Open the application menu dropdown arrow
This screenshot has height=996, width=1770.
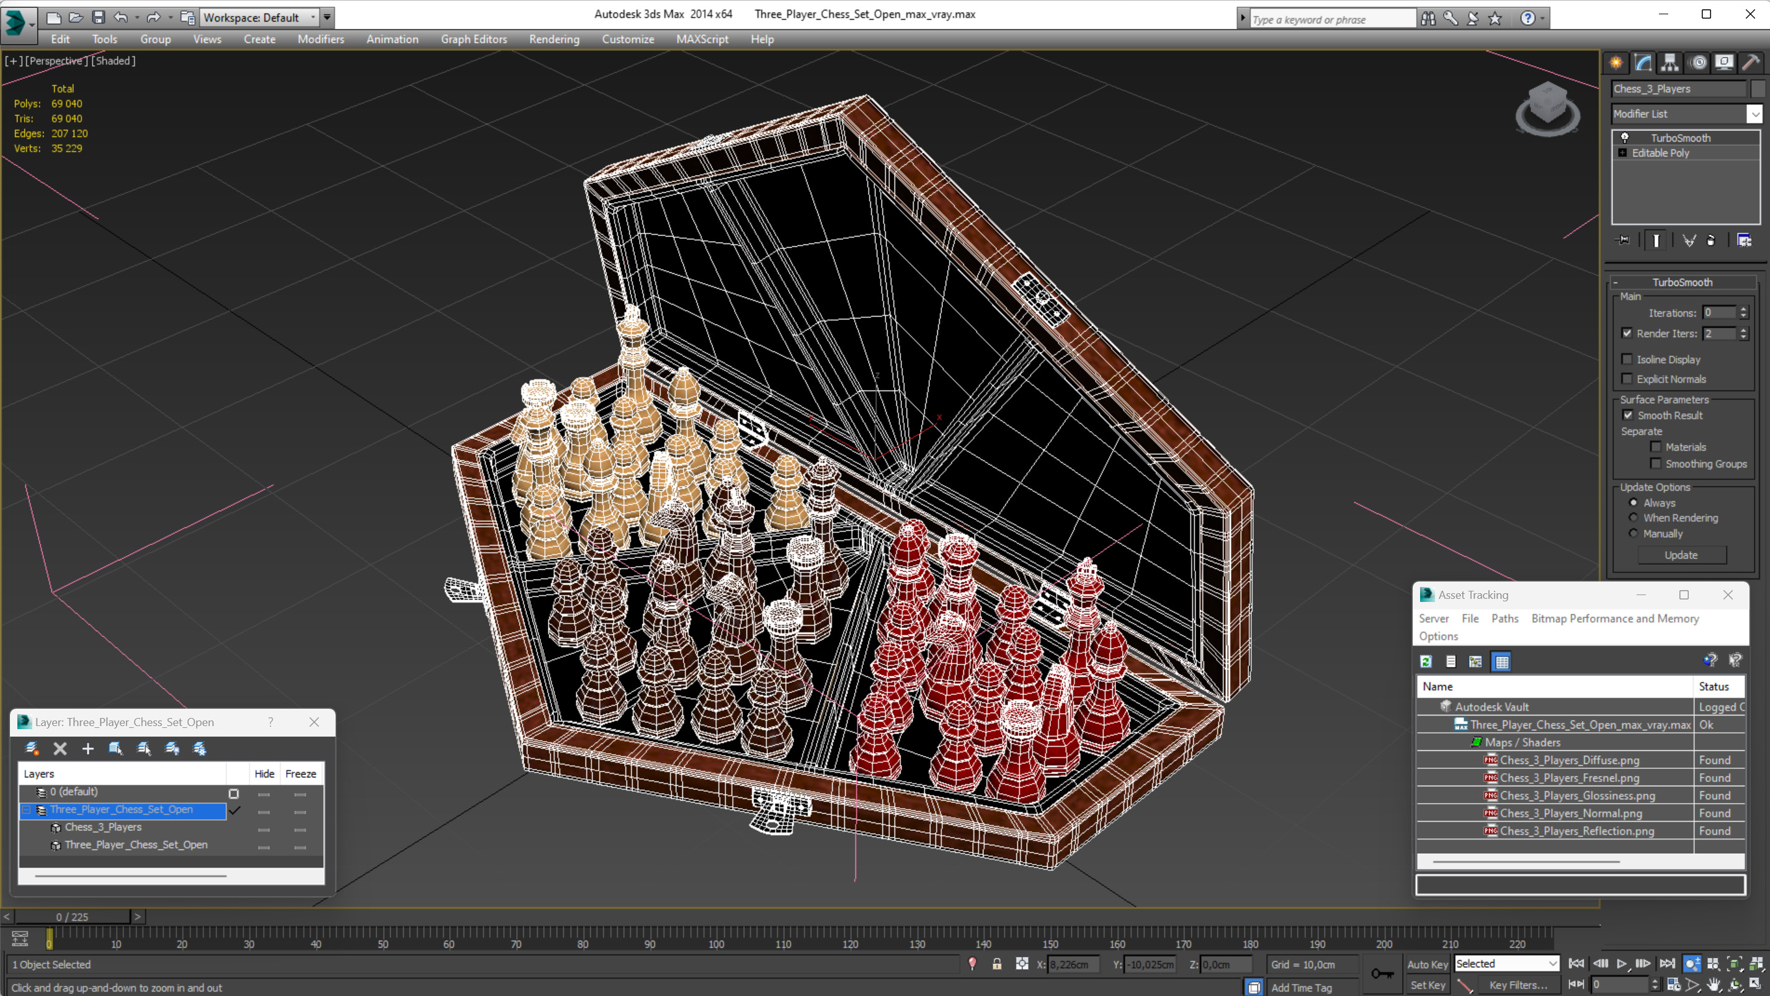click(x=32, y=24)
